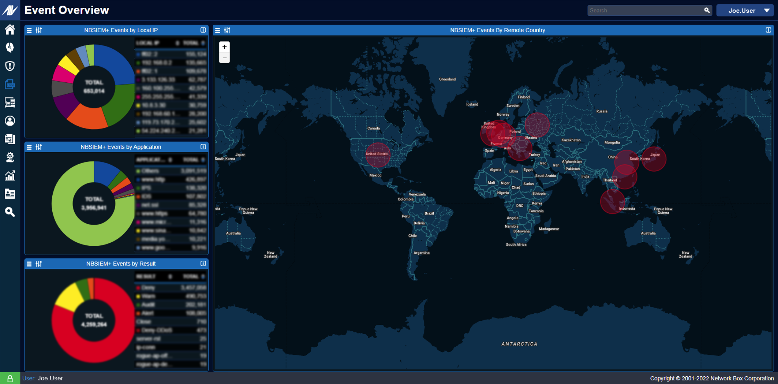Viewport: 778px width, 384px height.
Task: Open the reports documents sidebar icon
Action: pos(10,139)
